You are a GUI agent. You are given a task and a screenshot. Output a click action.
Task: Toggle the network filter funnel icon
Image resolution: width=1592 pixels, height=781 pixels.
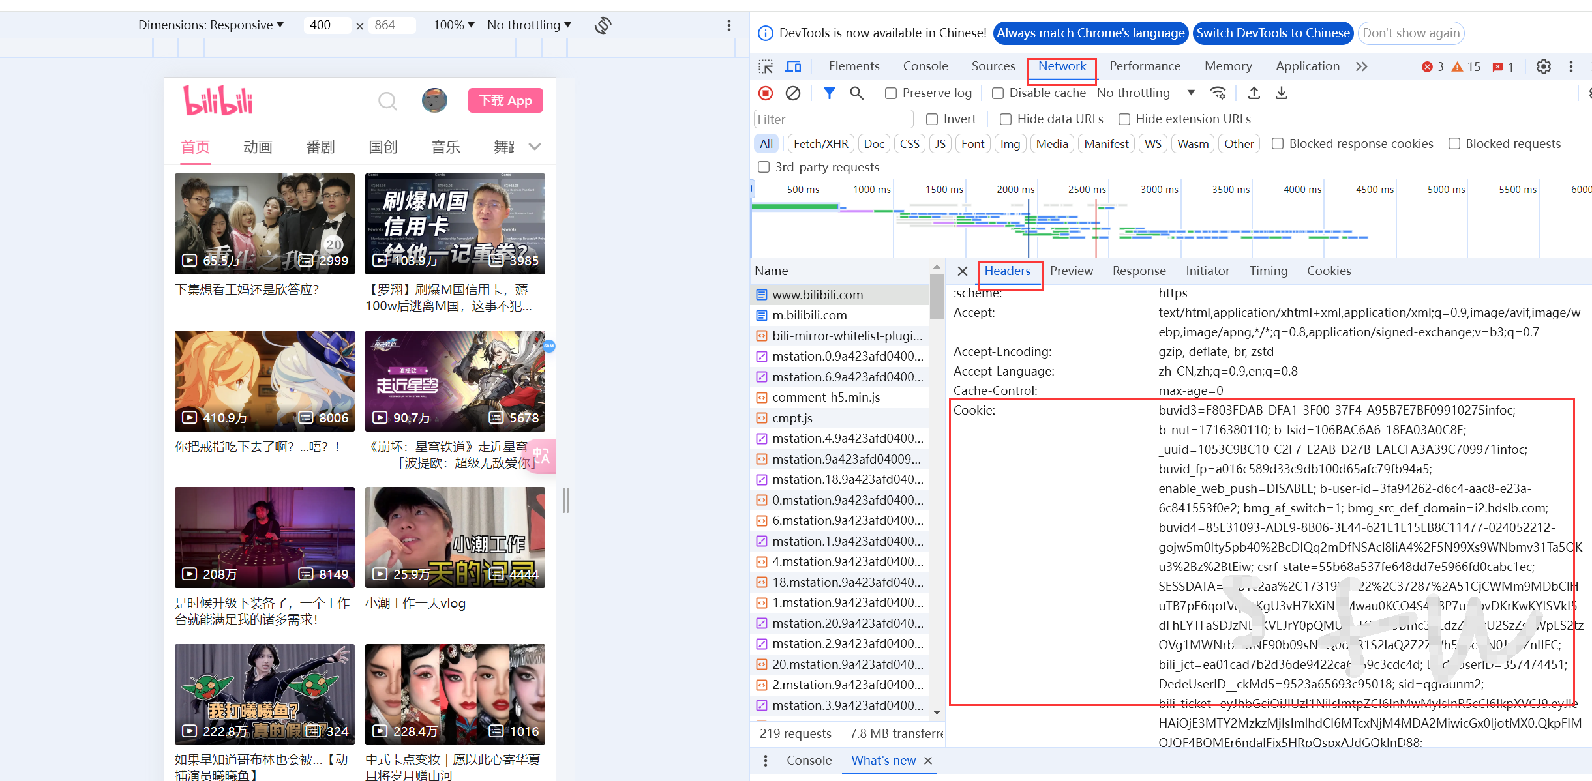click(829, 93)
